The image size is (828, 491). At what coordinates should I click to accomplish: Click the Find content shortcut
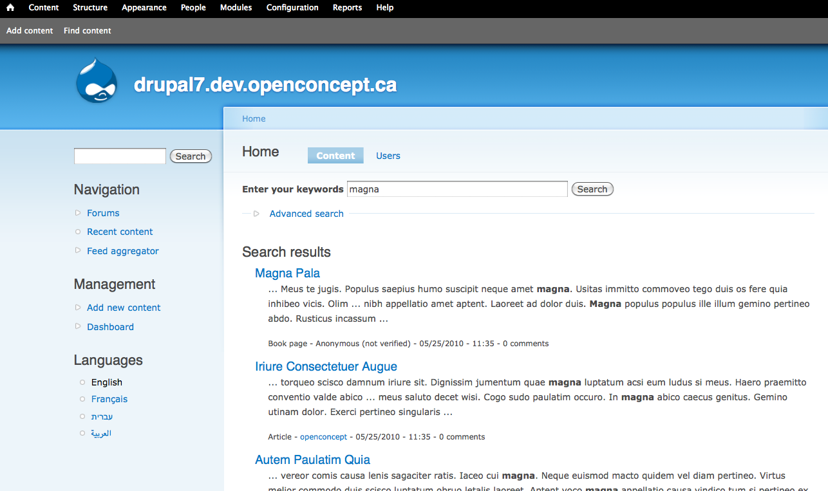point(88,31)
